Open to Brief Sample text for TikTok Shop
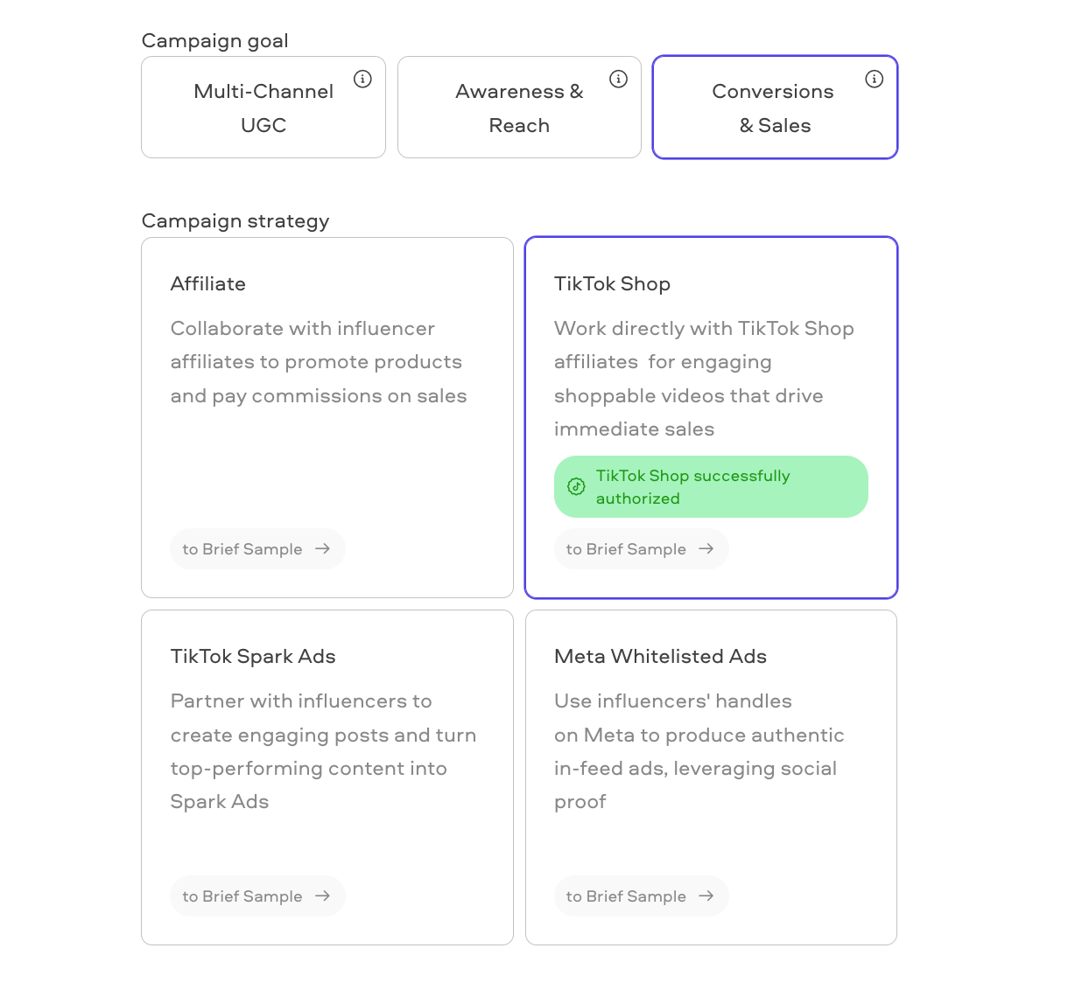Screen dimensions: 1068x983 pyautogui.click(x=626, y=549)
